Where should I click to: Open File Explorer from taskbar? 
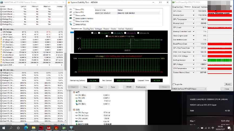[34, 128]
